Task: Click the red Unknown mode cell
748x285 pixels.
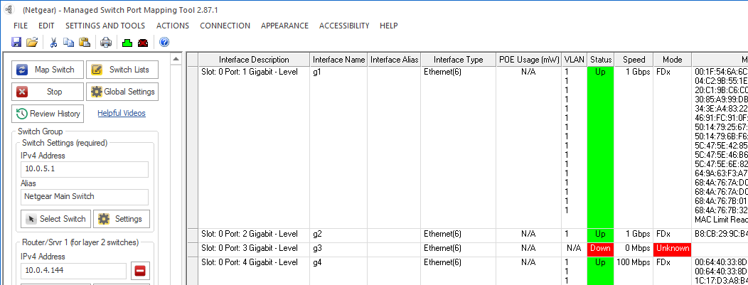Action: click(672, 249)
